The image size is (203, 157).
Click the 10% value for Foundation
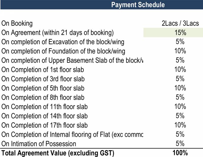[180, 51]
